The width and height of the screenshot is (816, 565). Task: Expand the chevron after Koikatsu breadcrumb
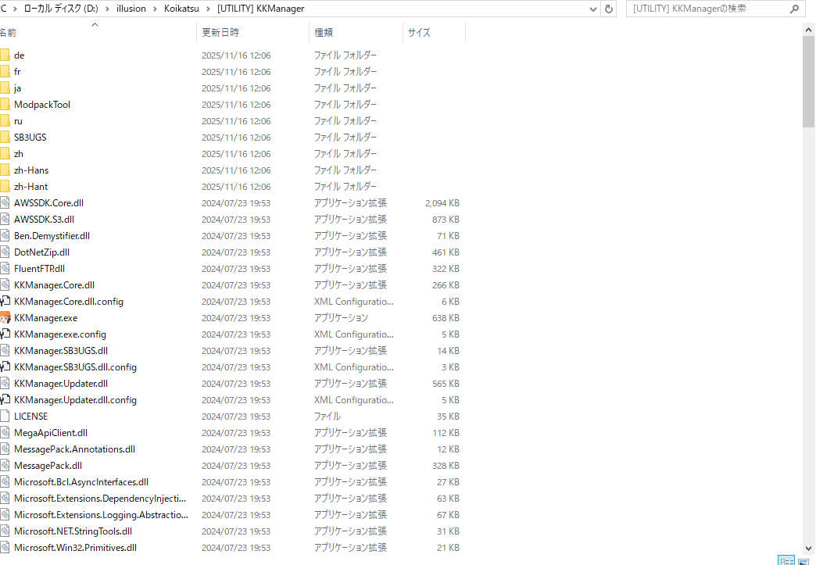208,9
